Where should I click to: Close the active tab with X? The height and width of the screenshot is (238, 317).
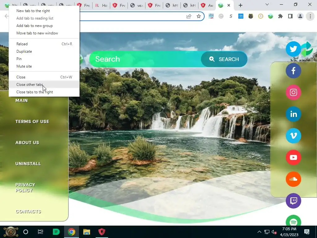(229, 5)
